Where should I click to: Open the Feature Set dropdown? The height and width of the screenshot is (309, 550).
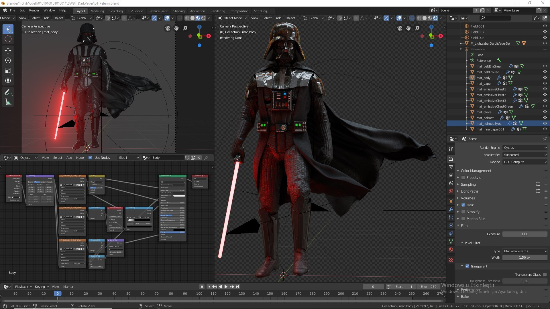point(525,155)
